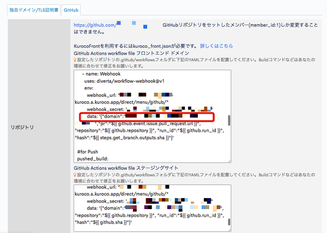Image resolution: width=327 pixels, height=233 pixels.
Task: Switch to the 独自ドメイン/TLS証明書 tab
Action: click(x=34, y=10)
